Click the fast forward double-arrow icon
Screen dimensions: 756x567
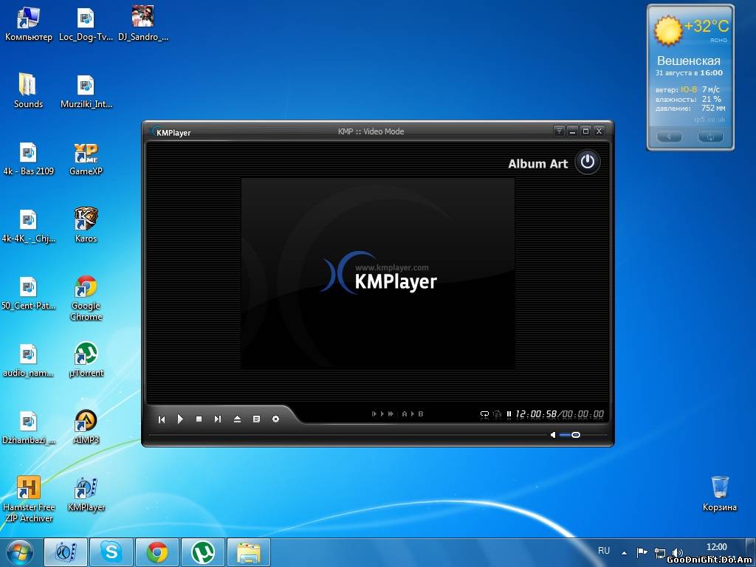[391, 413]
